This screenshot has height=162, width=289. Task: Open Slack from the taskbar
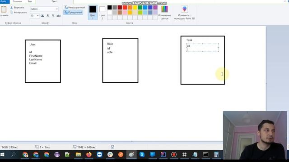110,154
